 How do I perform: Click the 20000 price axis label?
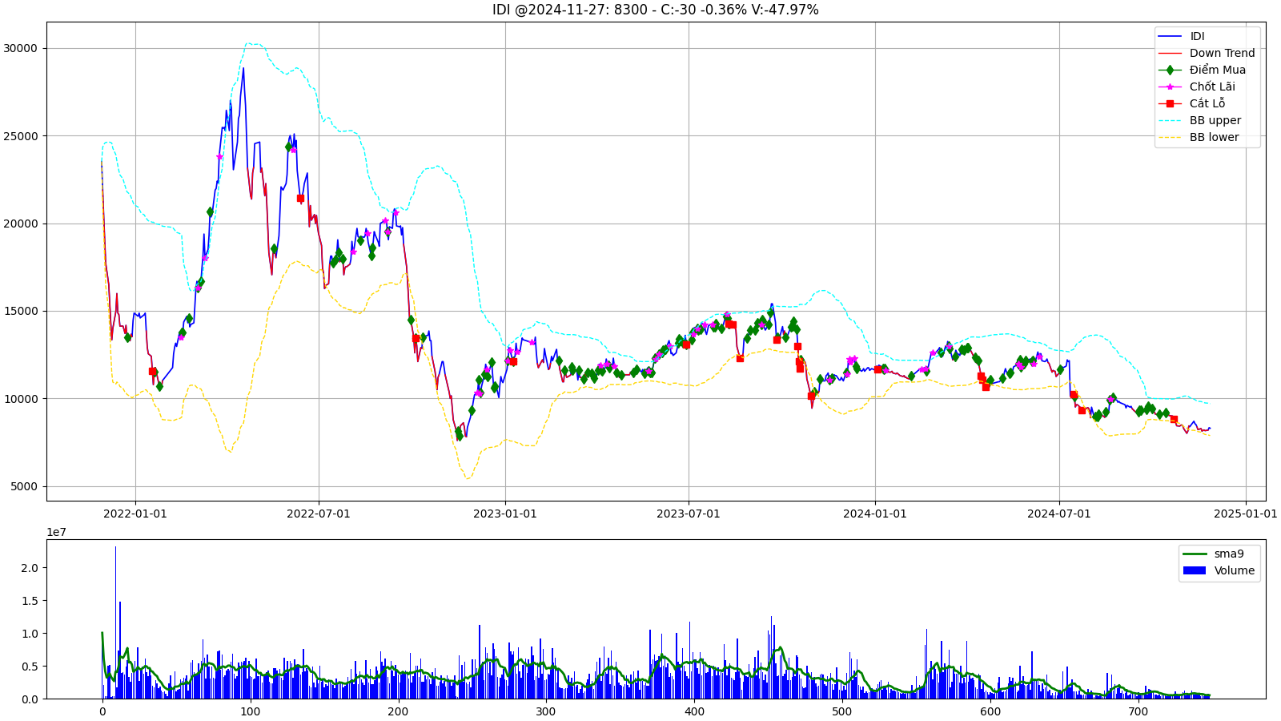coord(21,224)
